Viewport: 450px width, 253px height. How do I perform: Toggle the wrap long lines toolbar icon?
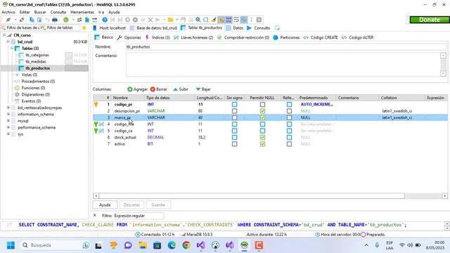[236, 20]
